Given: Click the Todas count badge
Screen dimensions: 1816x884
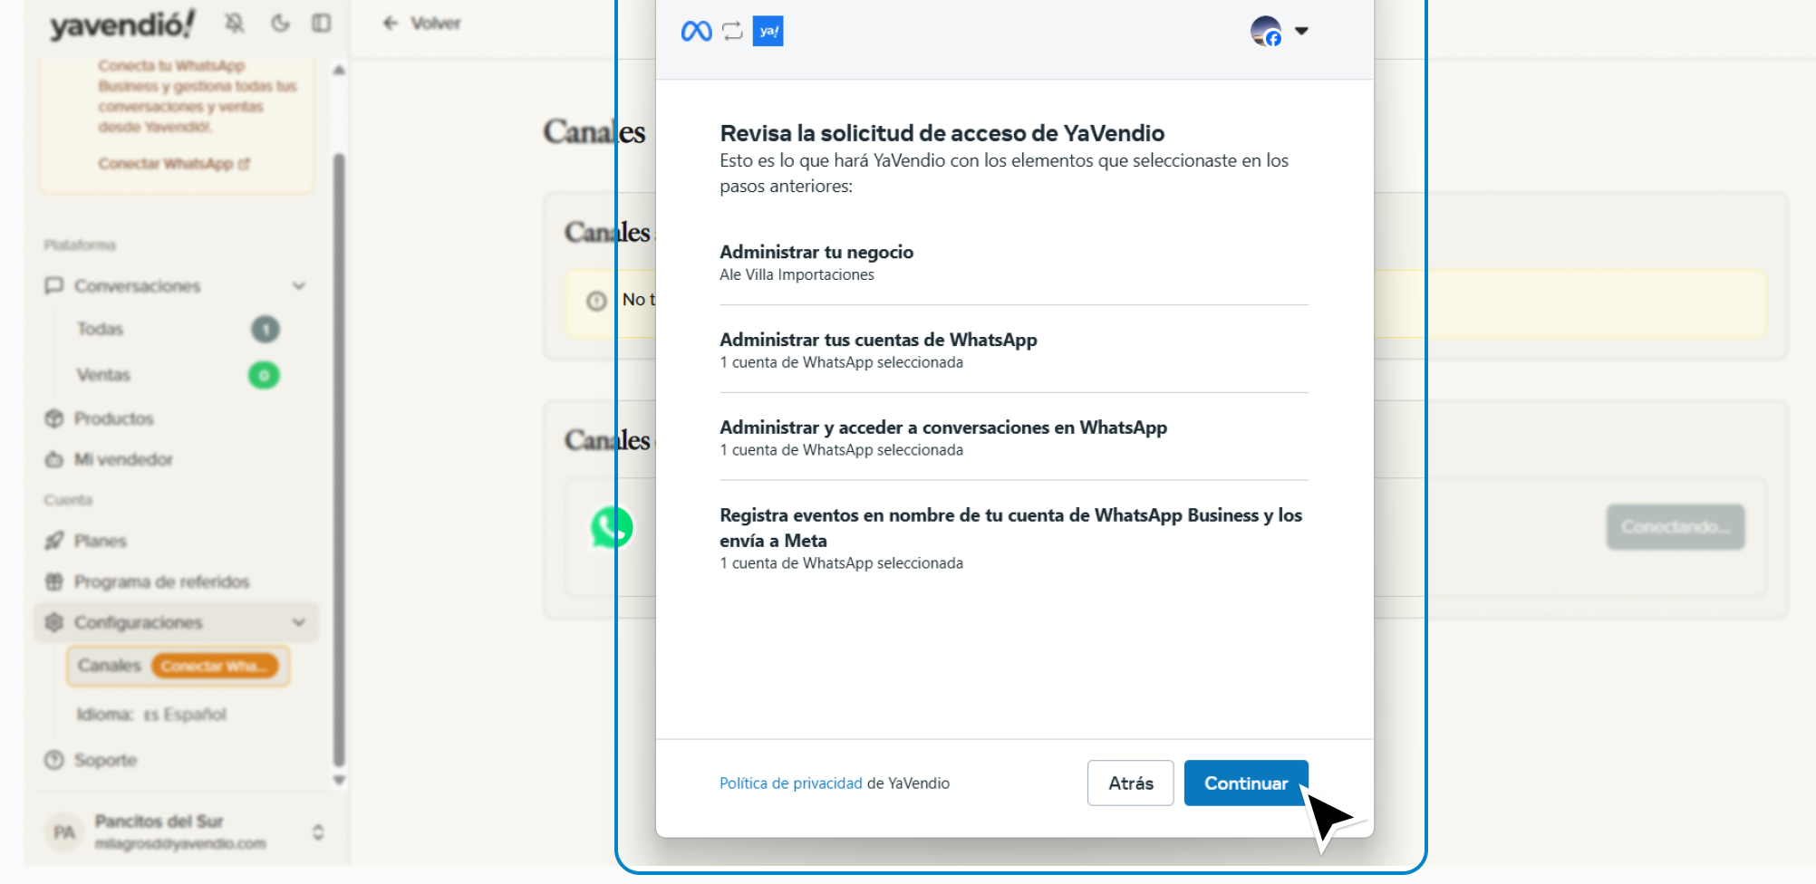Looking at the screenshot, I should [266, 329].
